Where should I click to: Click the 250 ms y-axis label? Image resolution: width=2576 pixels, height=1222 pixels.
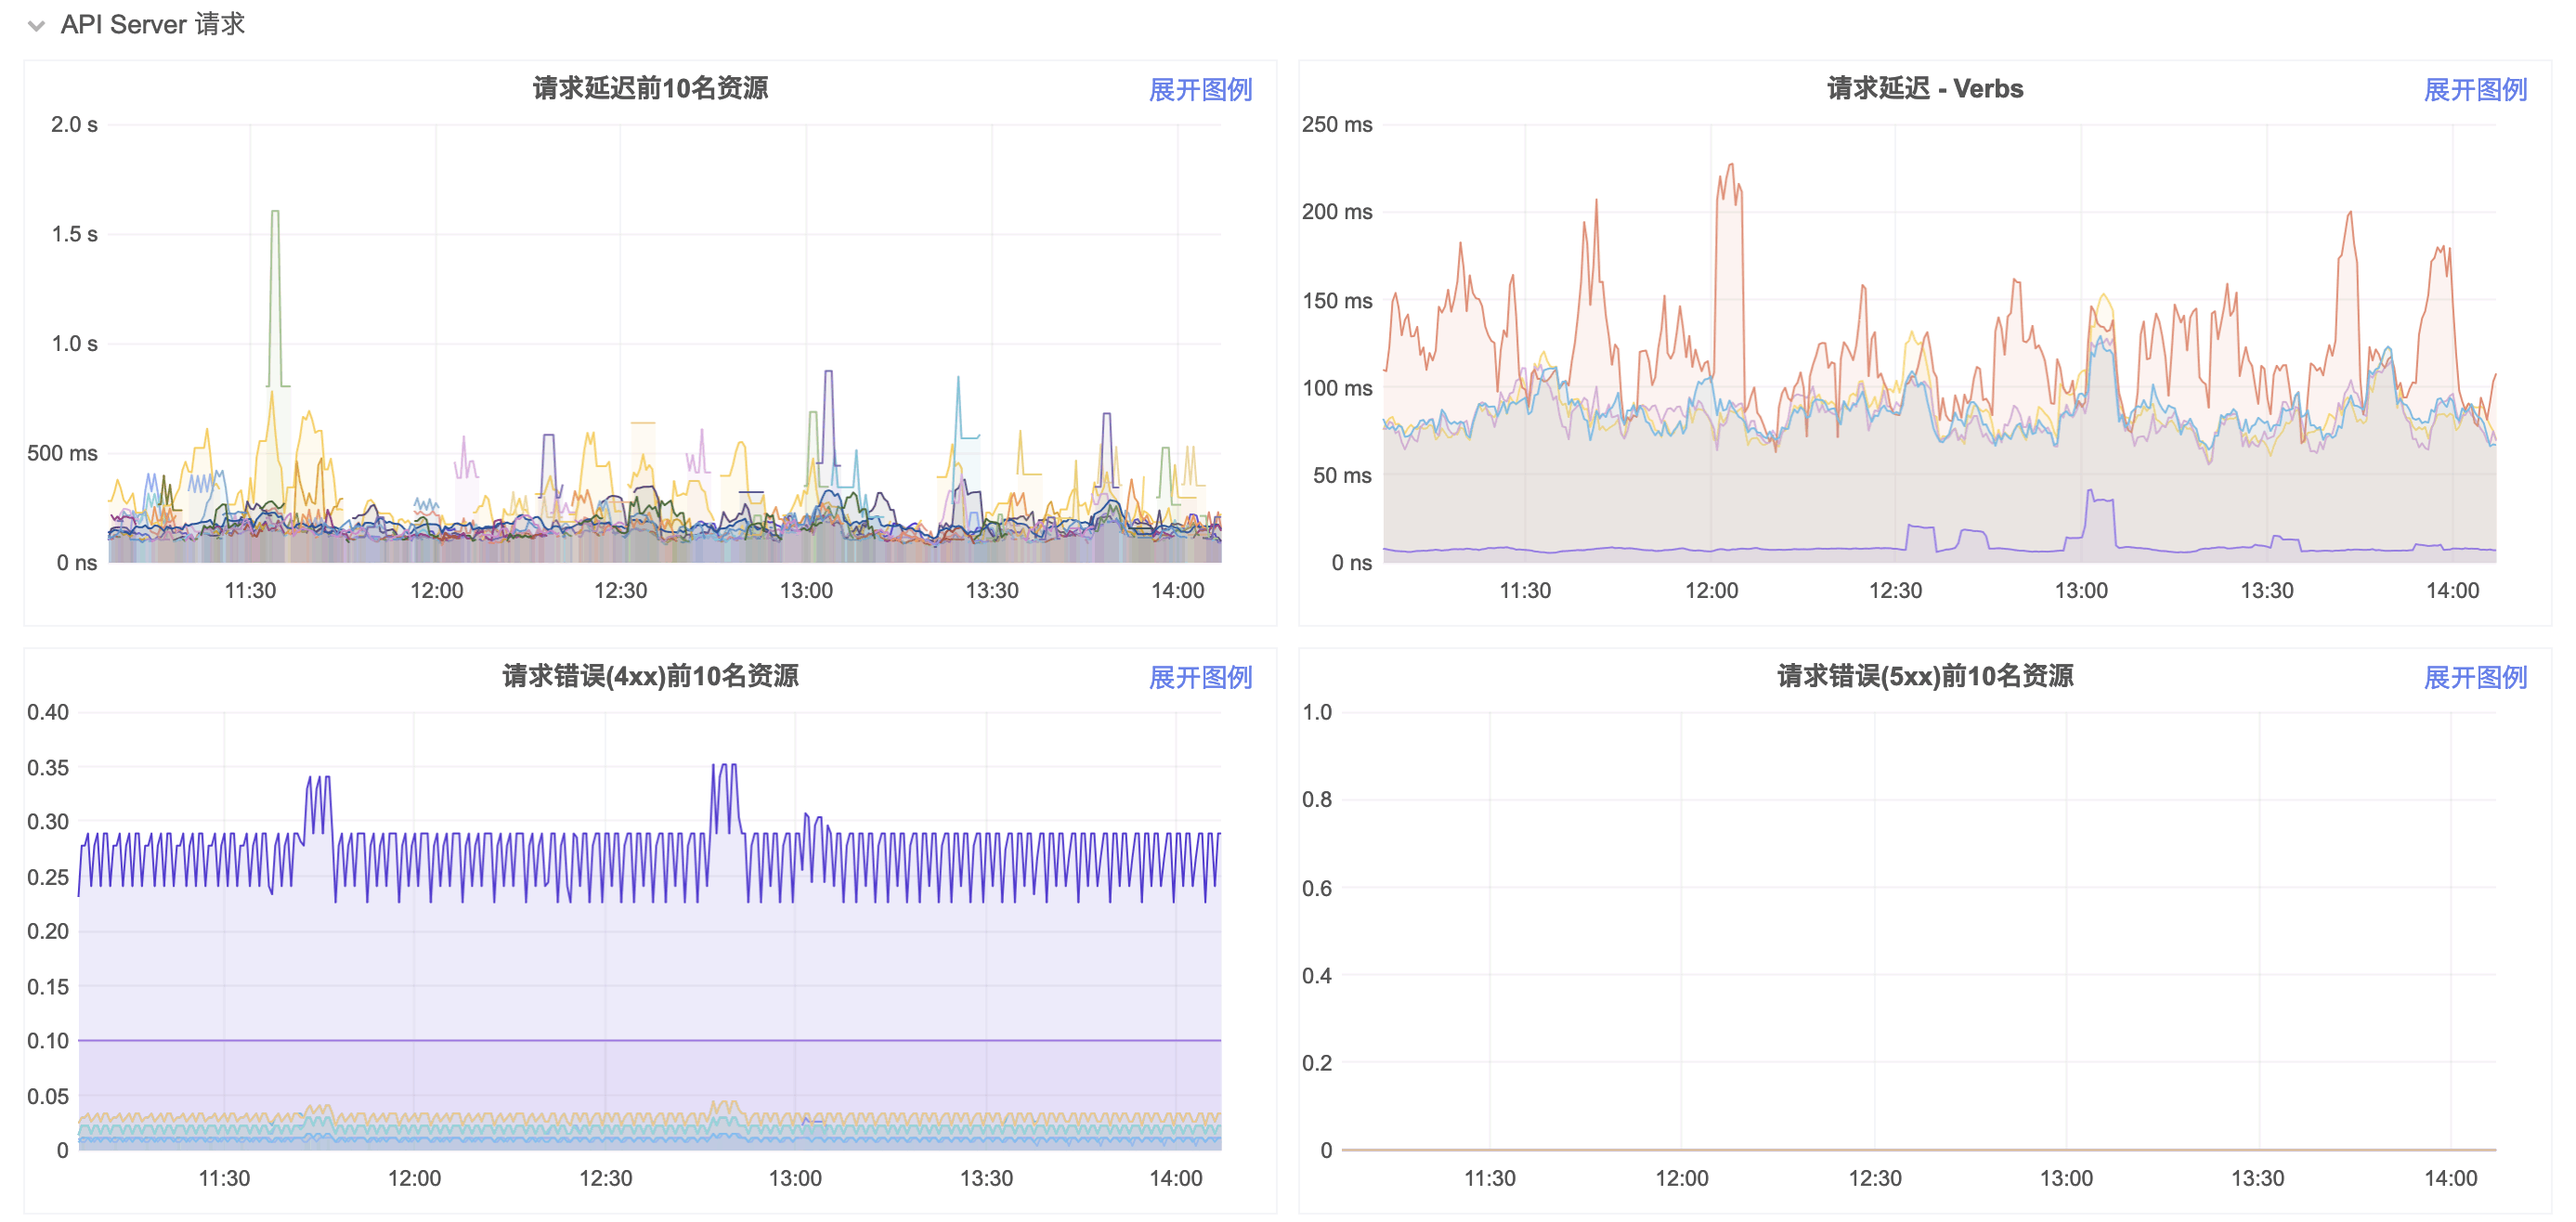click(x=1336, y=125)
